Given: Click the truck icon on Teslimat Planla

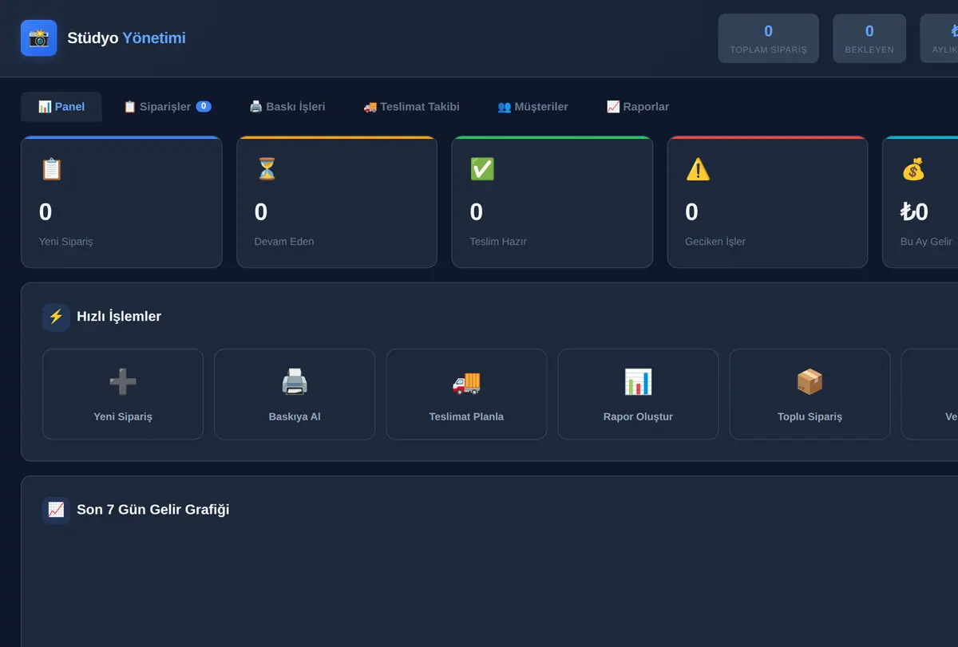Looking at the screenshot, I should (x=466, y=382).
